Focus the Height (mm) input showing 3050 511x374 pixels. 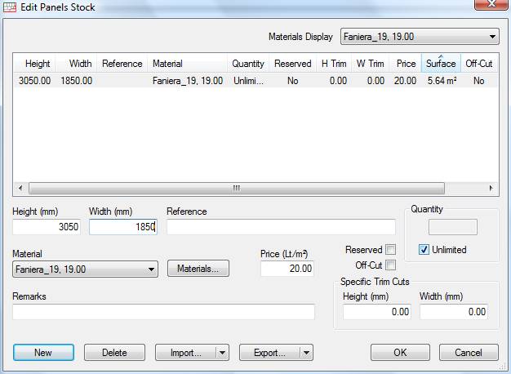point(47,227)
